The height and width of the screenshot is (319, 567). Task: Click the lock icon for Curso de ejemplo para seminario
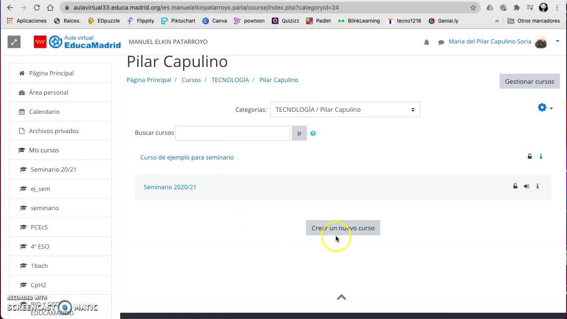click(530, 157)
